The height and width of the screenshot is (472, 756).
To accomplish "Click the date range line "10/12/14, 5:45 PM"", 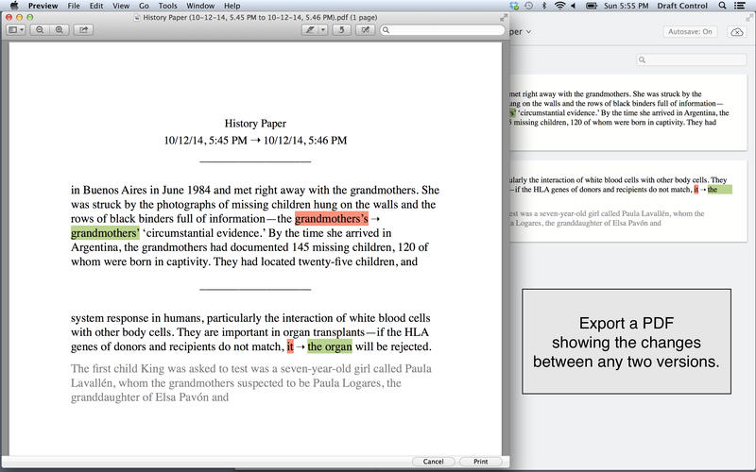I will 255,141.
